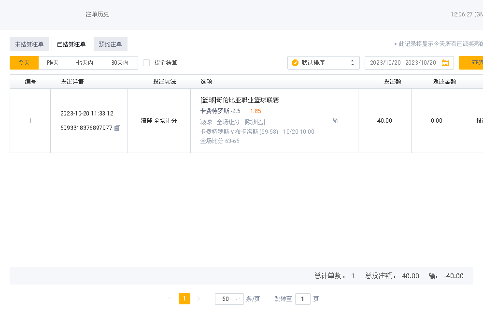Select page 1 pagination button
The height and width of the screenshot is (314, 483).
tap(184, 299)
